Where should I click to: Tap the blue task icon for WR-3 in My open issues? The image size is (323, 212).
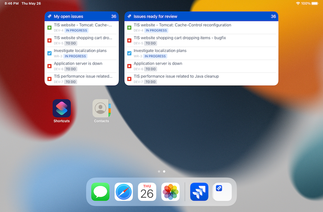[x=49, y=53]
